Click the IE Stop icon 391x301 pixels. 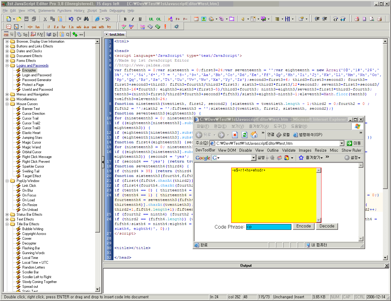235,135
